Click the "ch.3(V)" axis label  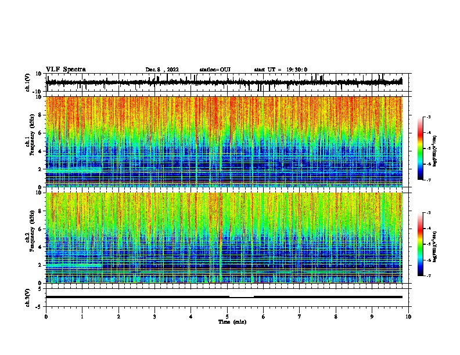pos(28,298)
